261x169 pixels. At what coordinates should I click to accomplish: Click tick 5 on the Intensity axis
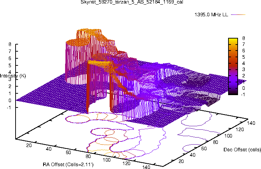click(10, 65)
